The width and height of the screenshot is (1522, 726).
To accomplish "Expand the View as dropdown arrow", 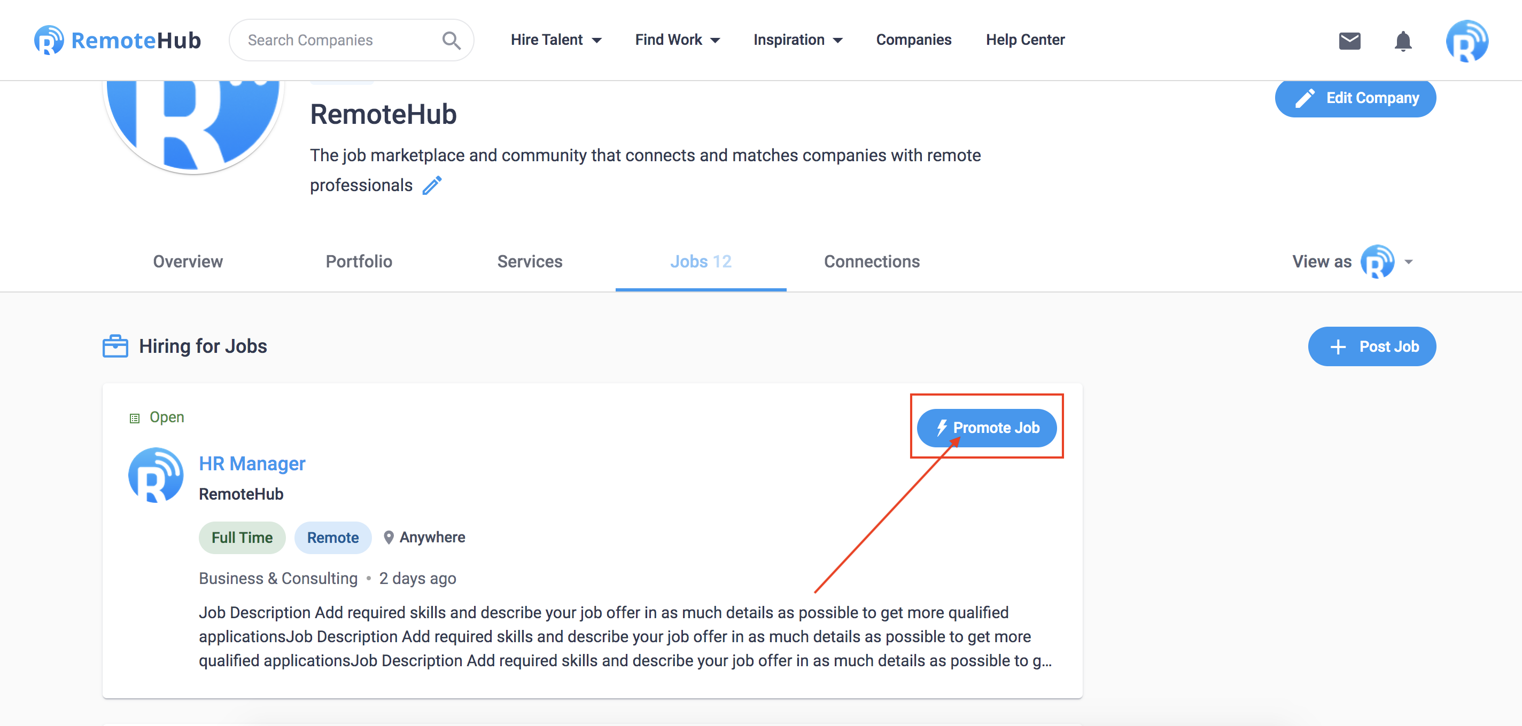I will coord(1409,262).
